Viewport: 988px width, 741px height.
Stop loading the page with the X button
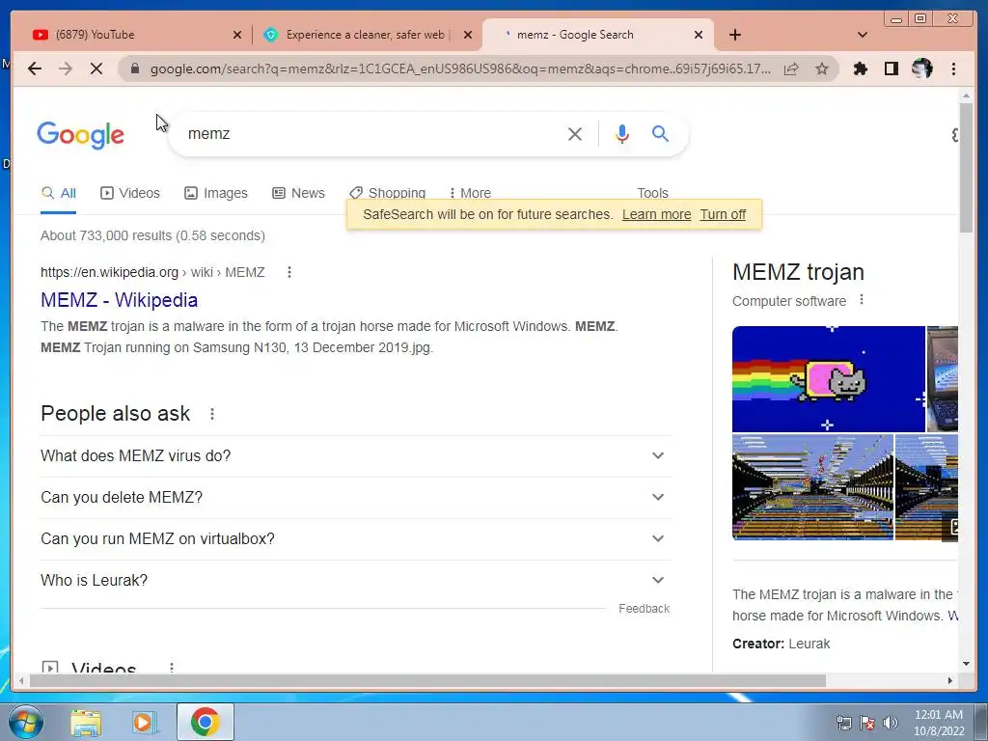tap(96, 69)
